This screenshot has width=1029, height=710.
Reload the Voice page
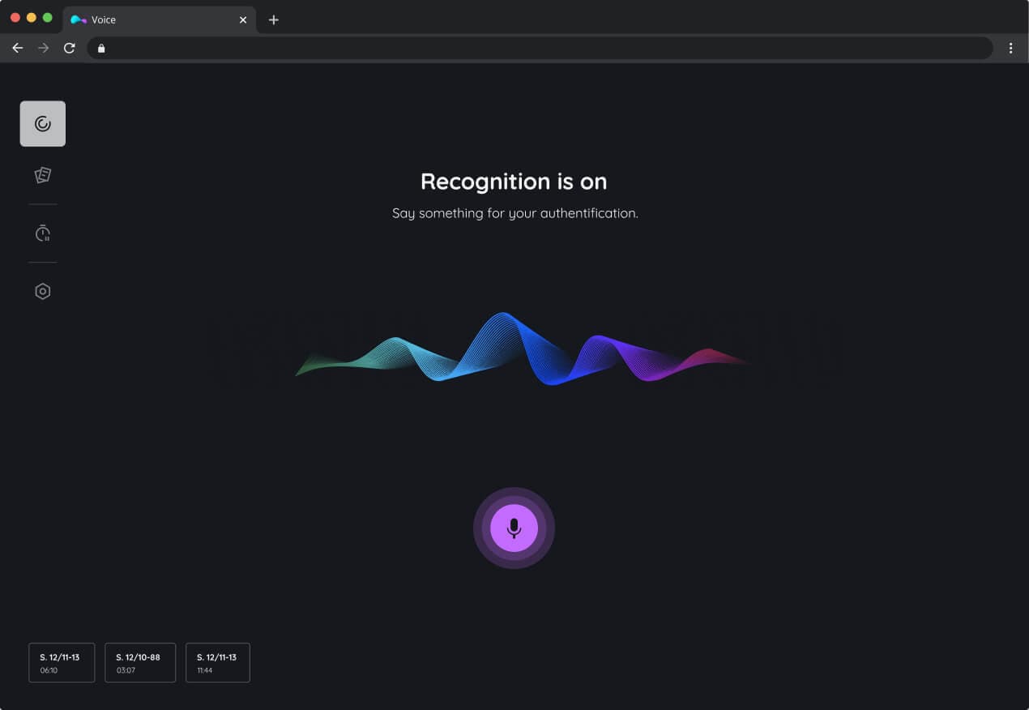[x=70, y=49]
